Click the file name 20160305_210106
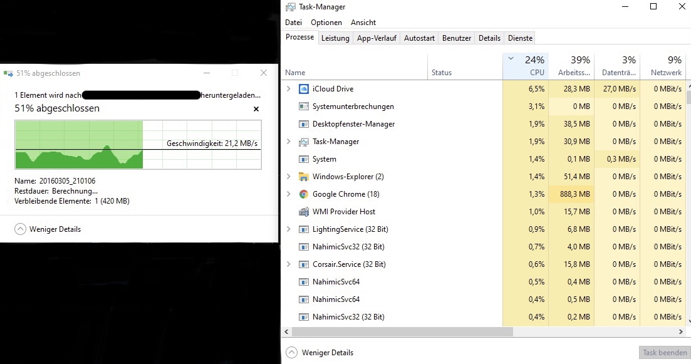691x364 pixels. click(67, 181)
